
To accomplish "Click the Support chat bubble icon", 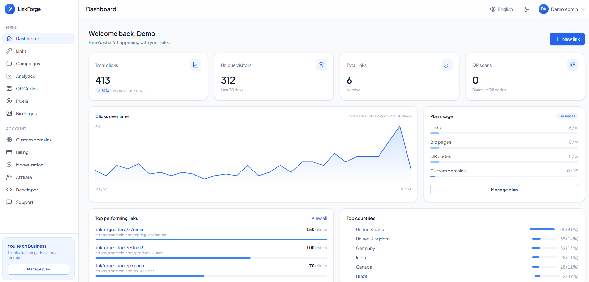I will pos(9,202).
